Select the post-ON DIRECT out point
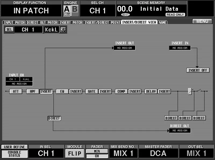The width and height of the screenshot is (215, 160). pyautogui.click(x=199, y=118)
